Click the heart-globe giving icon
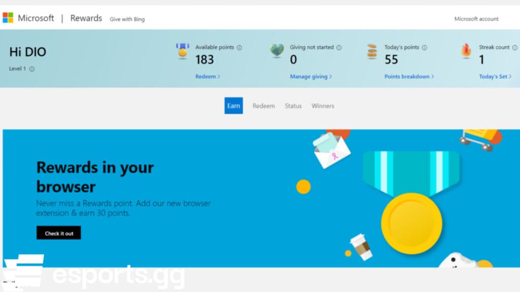The height and width of the screenshot is (292, 520). pyautogui.click(x=277, y=51)
